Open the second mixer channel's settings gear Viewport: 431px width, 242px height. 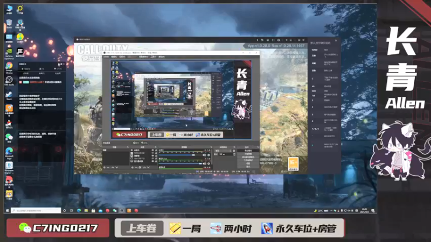pos(208,163)
